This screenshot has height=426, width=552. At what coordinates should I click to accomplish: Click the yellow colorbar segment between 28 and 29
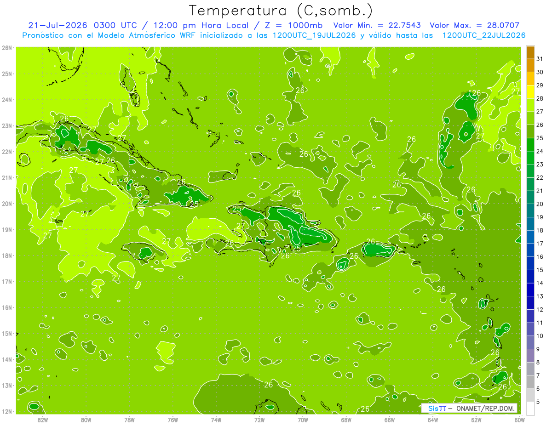pos(530,92)
